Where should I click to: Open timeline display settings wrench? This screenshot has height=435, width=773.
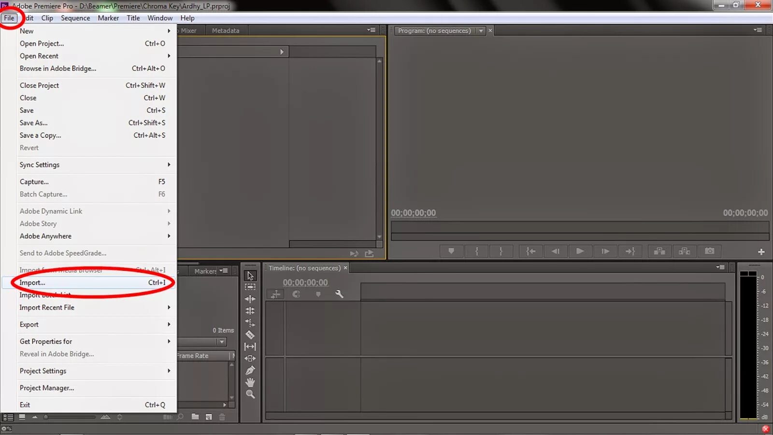click(x=339, y=294)
